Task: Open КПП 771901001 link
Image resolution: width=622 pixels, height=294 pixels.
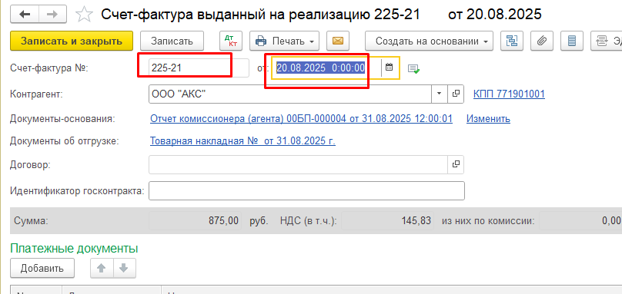Action: (509, 94)
